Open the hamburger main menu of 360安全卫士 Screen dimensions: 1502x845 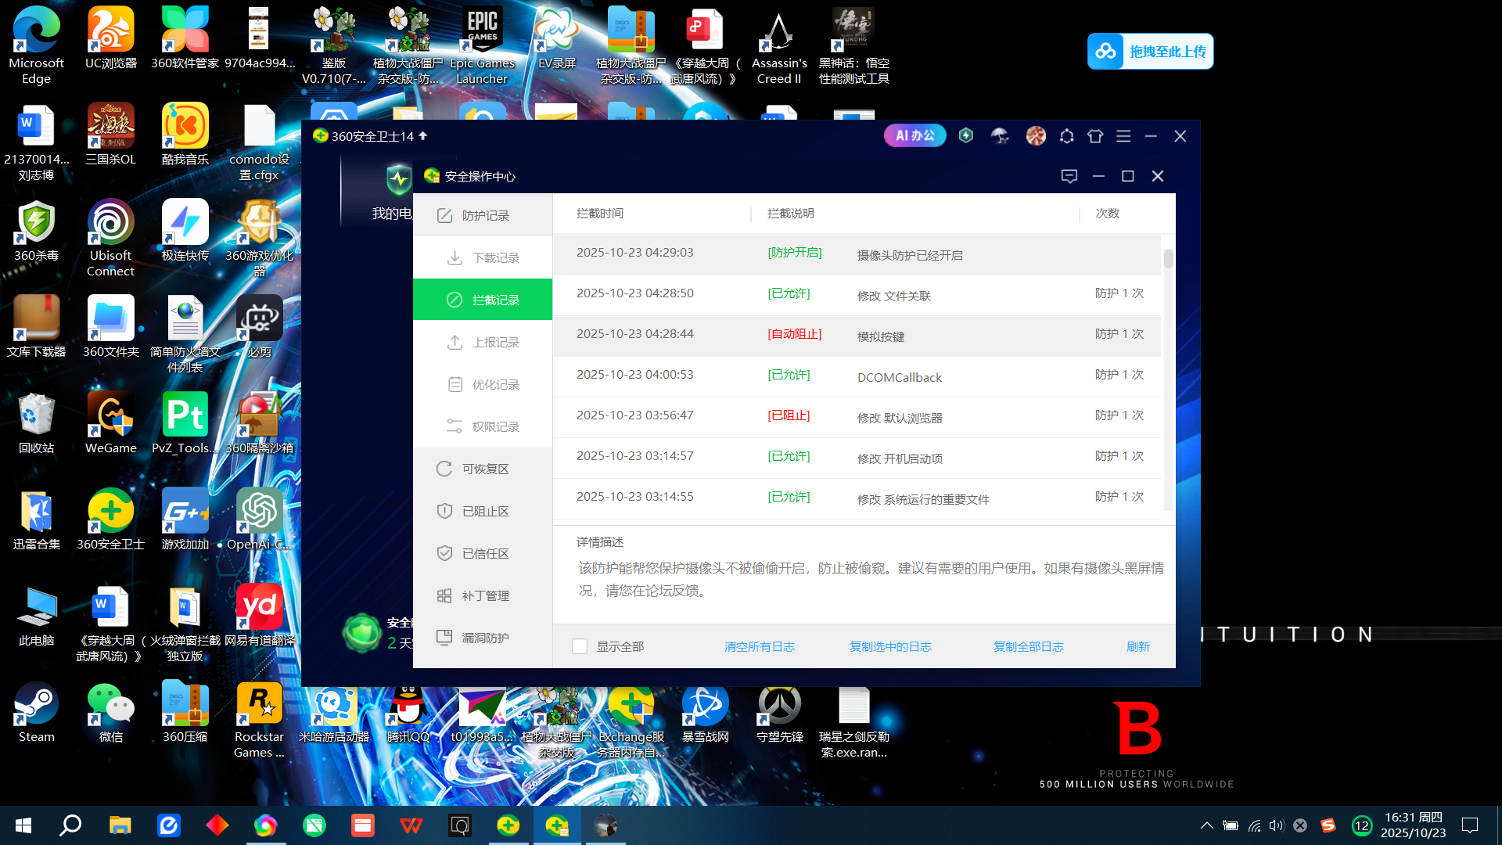pyautogui.click(x=1123, y=136)
